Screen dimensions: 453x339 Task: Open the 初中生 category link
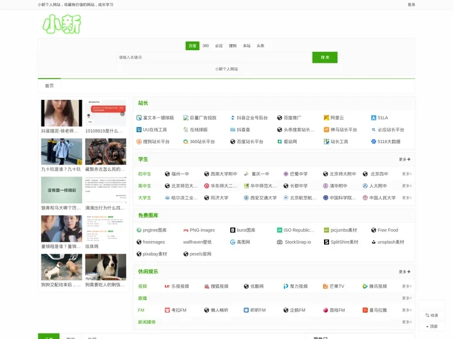(x=145, y=174)
